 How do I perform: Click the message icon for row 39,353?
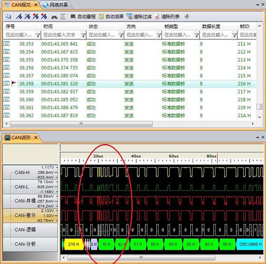pyautogui.click(x=7, y=44)
